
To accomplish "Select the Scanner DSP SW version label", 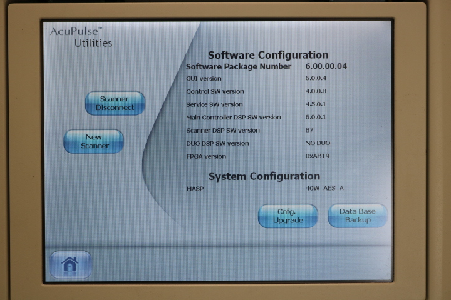I will (x=223, y=131).
